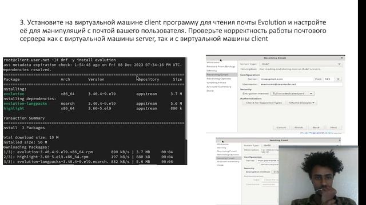Select Sending Email step in upper dialog sidebar

tap(216, 83)
